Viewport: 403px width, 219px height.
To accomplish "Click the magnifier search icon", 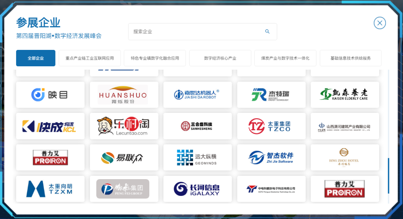I will [267, 32].
